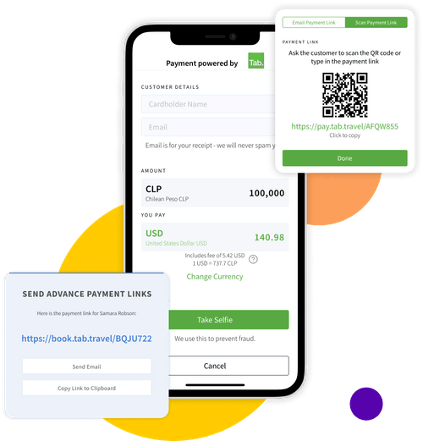
Task: Click the green Tab. logo
Action: click(x=255, y=61)
